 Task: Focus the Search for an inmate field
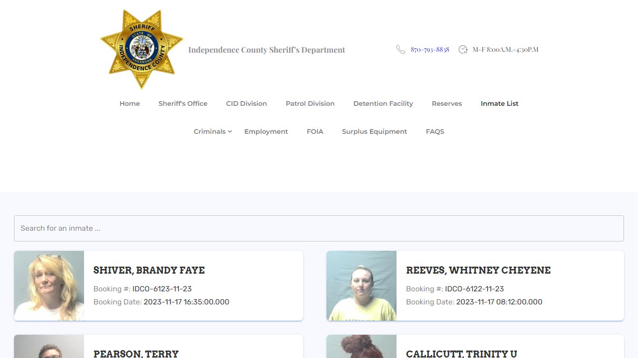(319, 228)
